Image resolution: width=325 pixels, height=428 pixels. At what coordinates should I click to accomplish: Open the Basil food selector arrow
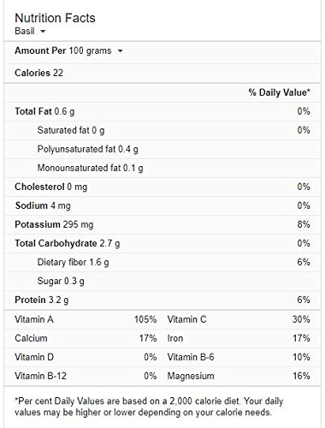[x=43, y=32]
